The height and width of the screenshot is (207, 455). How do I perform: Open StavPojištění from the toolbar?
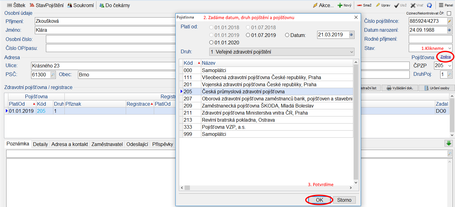coord(32,5)
